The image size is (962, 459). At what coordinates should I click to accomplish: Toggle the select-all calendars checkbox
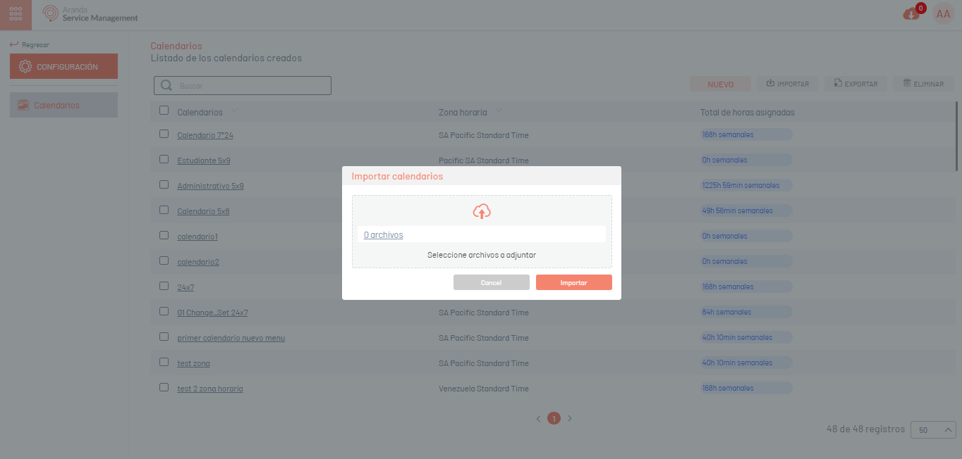pos(164,111)
